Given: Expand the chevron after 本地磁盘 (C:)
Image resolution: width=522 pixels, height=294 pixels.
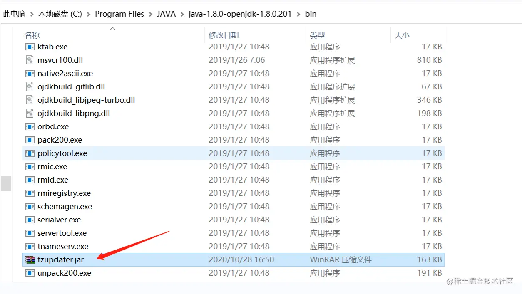Looking at the screenshot, I should (89, 14).
